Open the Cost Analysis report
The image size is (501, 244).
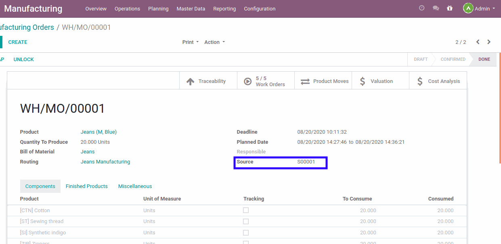438,81
